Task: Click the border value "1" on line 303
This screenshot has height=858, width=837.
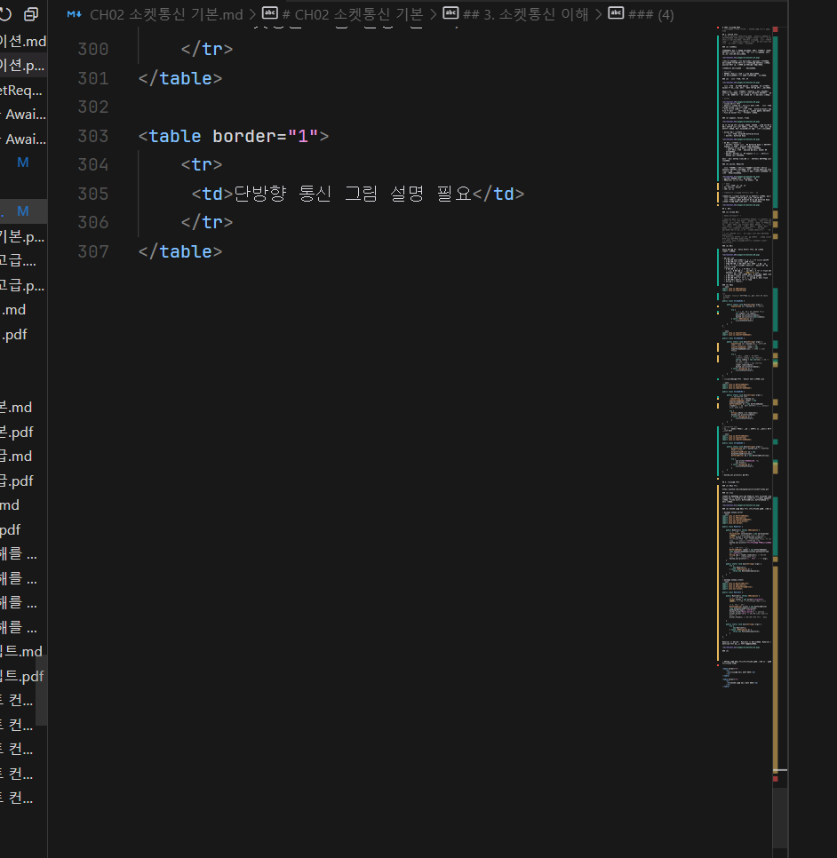Action: click(303, 136)
